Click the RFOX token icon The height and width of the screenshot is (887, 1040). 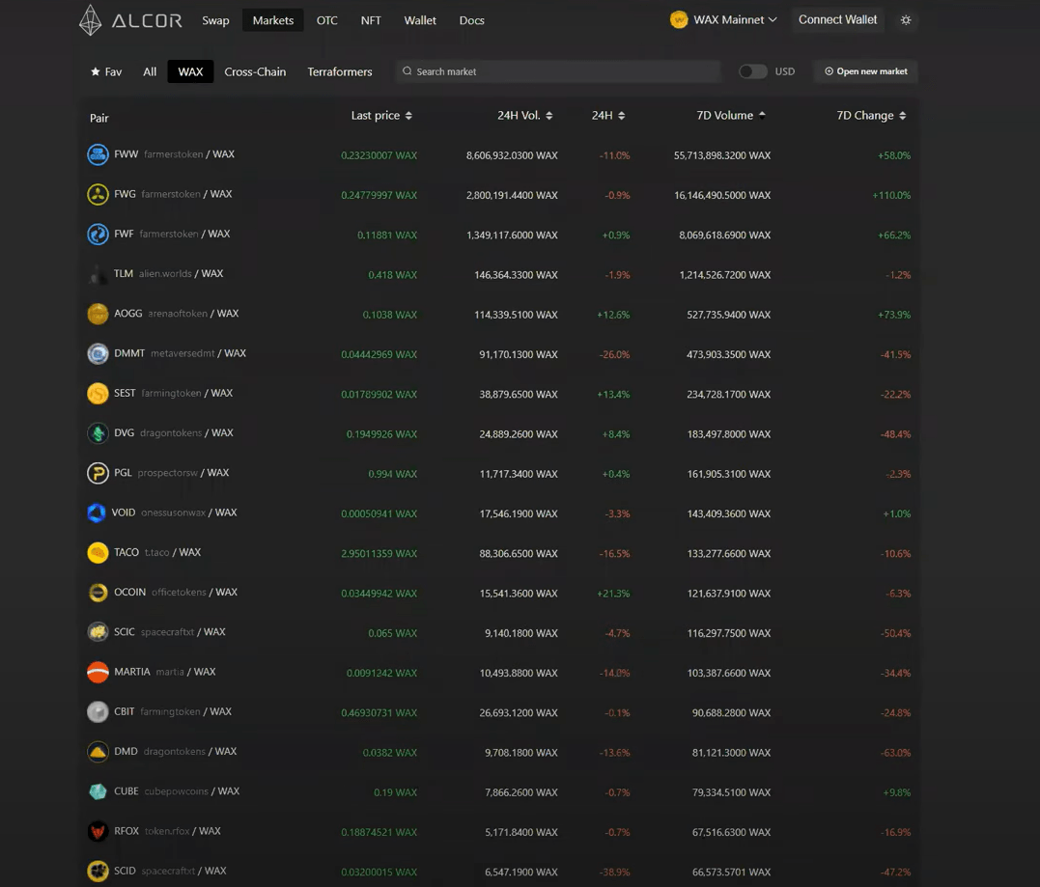pos(98,831)
